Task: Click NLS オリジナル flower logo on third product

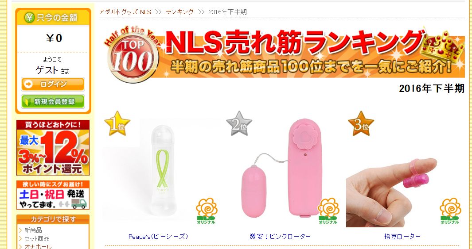Action: pos(450,211)
